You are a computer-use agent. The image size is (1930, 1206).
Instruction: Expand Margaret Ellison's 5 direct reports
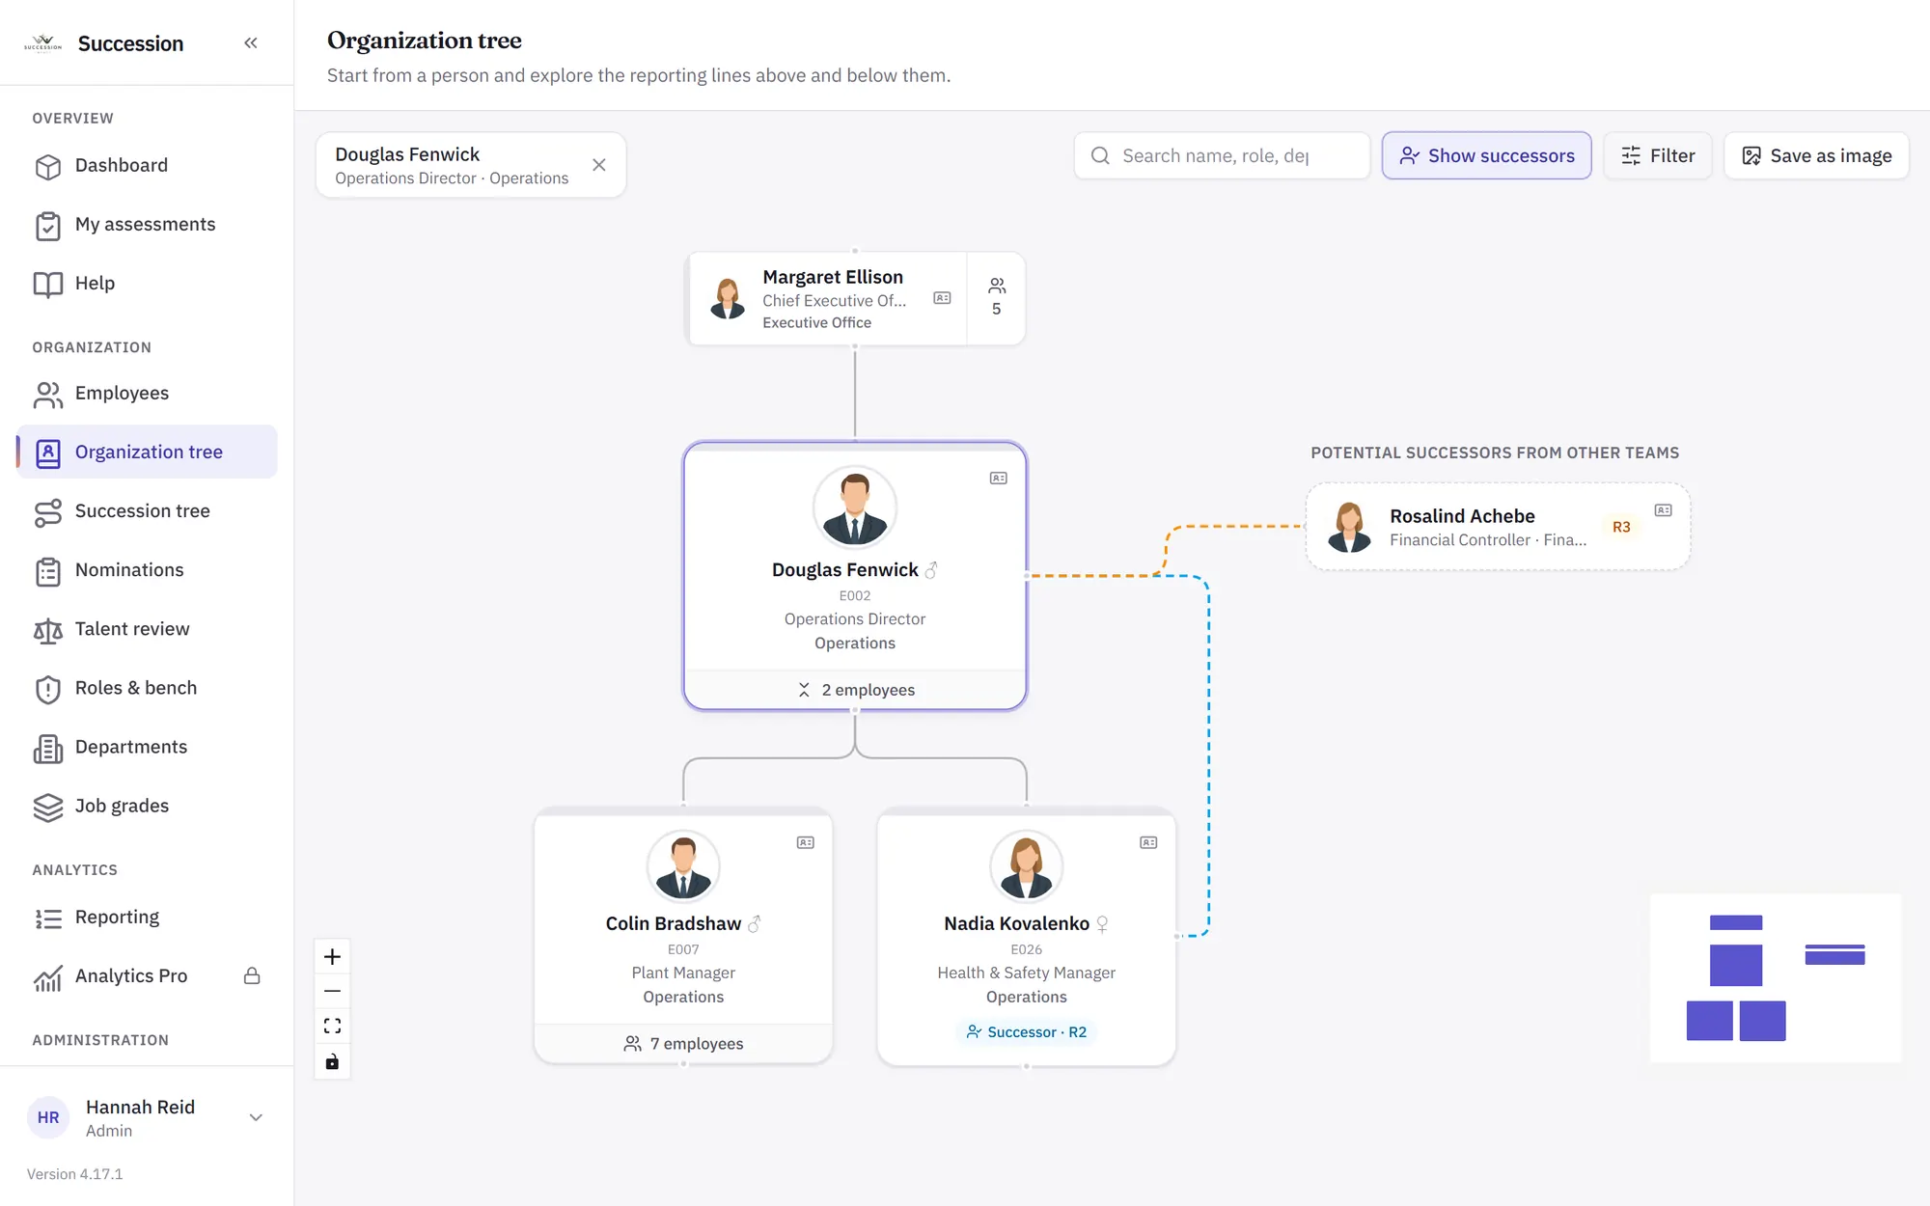click(x=996, y=298)
